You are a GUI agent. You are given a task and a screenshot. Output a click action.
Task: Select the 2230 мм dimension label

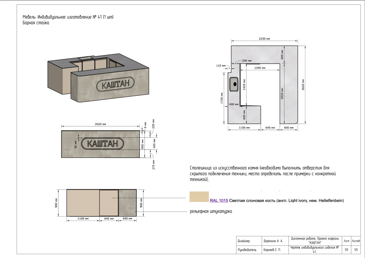click(264, 39)
